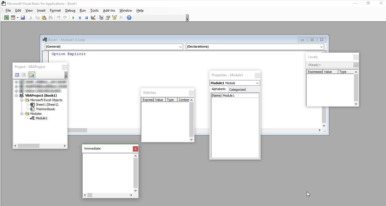The image size is (386, 206).
Task: Run macro with green play icon
Action: pyautogui.click(x=73, y=18)
